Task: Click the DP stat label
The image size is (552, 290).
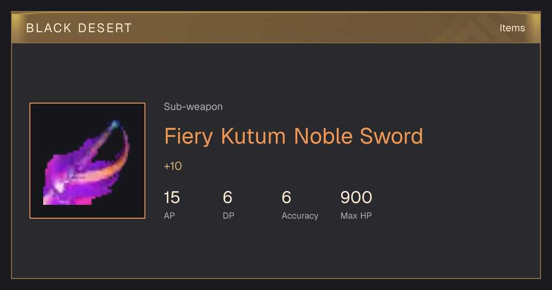Action: click(229, 215)
